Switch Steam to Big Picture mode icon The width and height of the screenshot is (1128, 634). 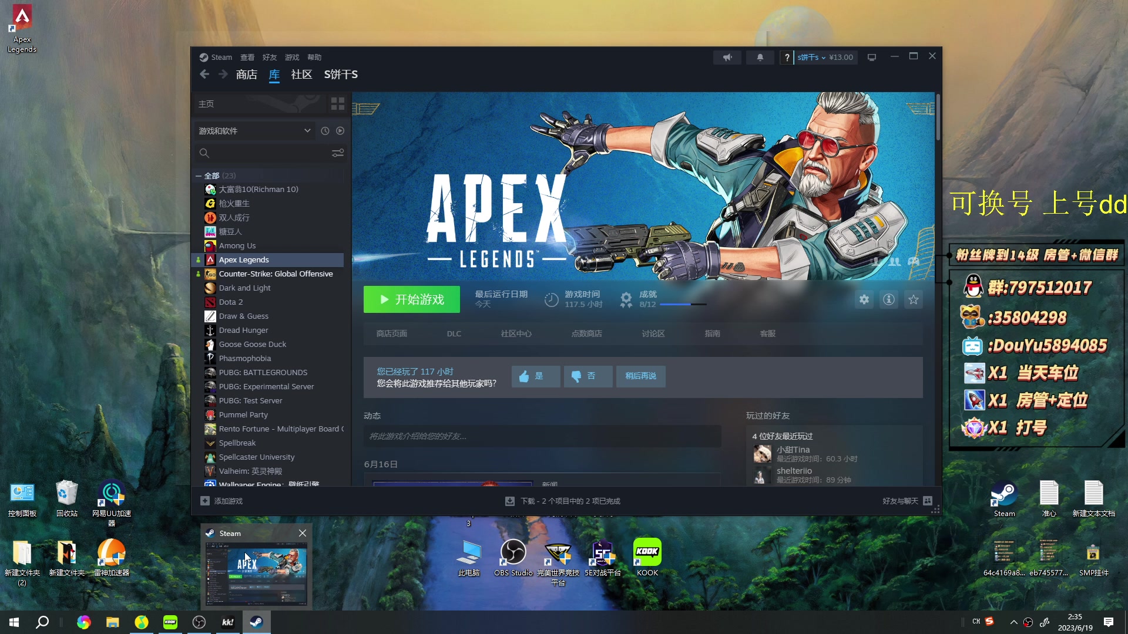coord(872,58)
